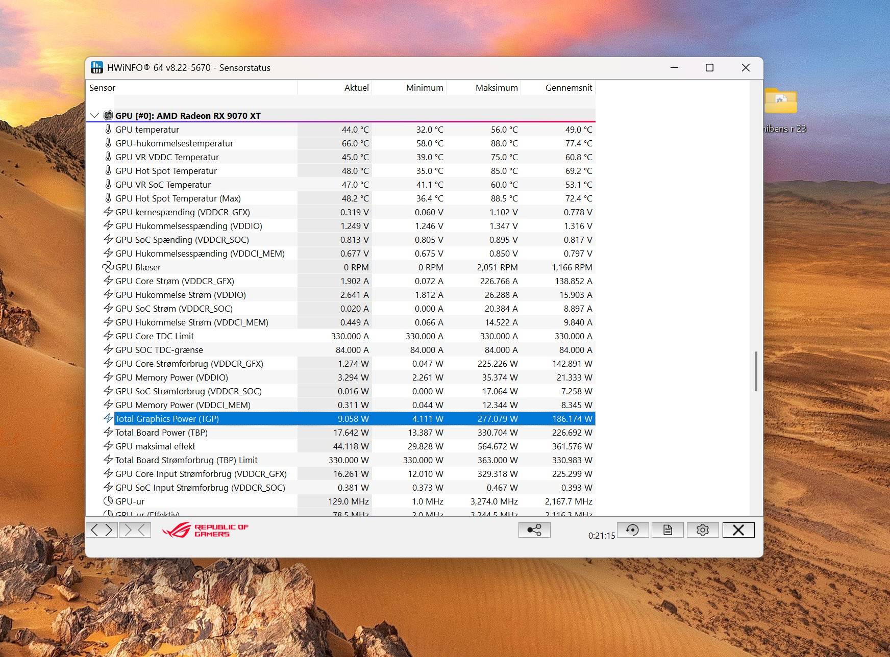Collapse the AMD Radeon RX 9070 XT group

tap(94, 115)
